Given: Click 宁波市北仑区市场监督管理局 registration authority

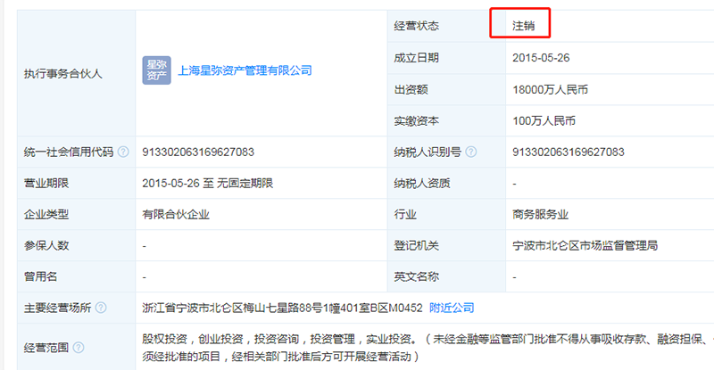Looking at the screenshot, I should click(x=585, y=246).
